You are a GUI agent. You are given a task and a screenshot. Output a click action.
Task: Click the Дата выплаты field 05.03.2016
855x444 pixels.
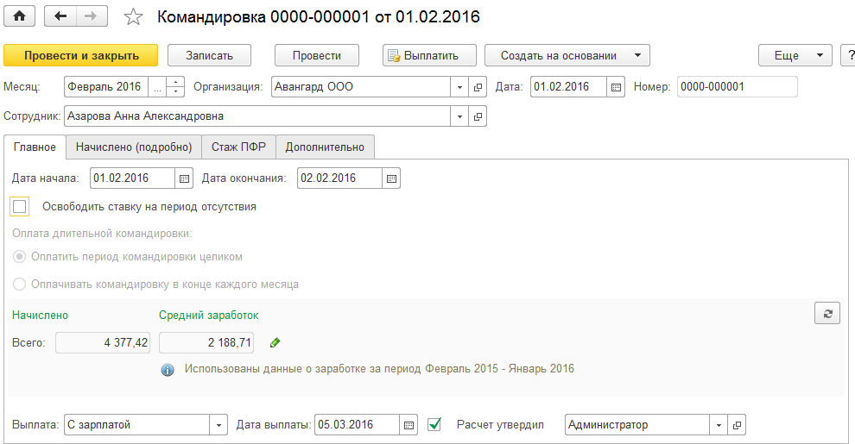click(358, 425)
